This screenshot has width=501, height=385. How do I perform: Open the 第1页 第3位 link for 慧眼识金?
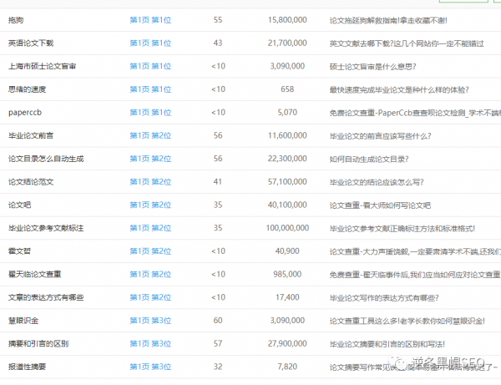pyautogui.click(x=150, y=320)
